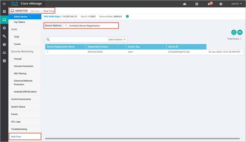Select Real Time in sidebar
246x142 pixels.
coord(25,136)
